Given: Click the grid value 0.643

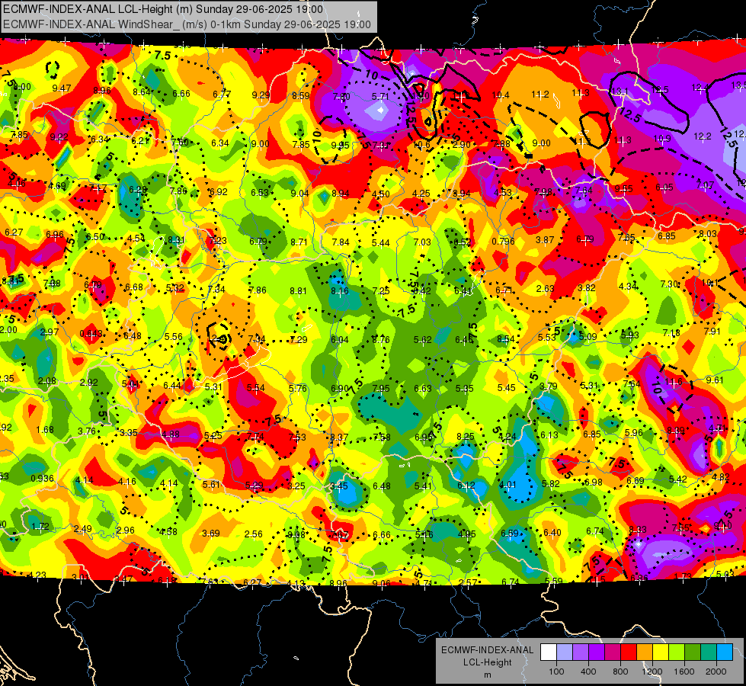Looking at the screenshot, I should 91,333.
